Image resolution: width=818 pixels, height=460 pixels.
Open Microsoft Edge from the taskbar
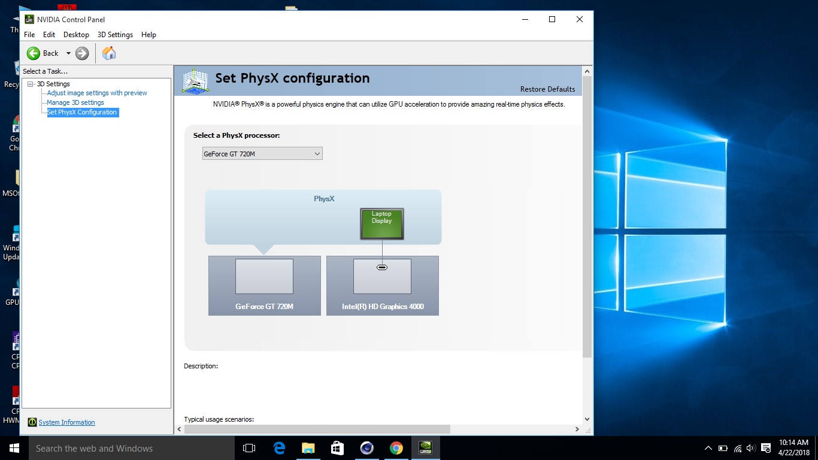(279, 448)
